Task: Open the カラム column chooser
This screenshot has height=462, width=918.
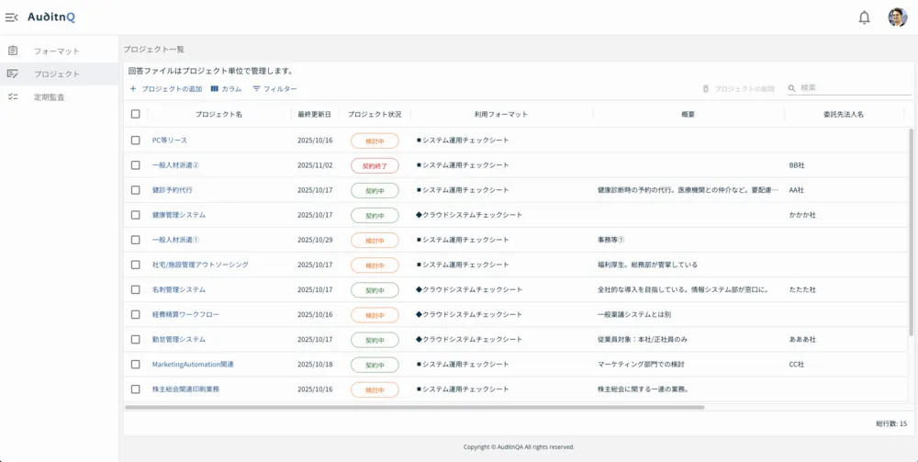Action: pyautogui.click(x=226, y=89)
